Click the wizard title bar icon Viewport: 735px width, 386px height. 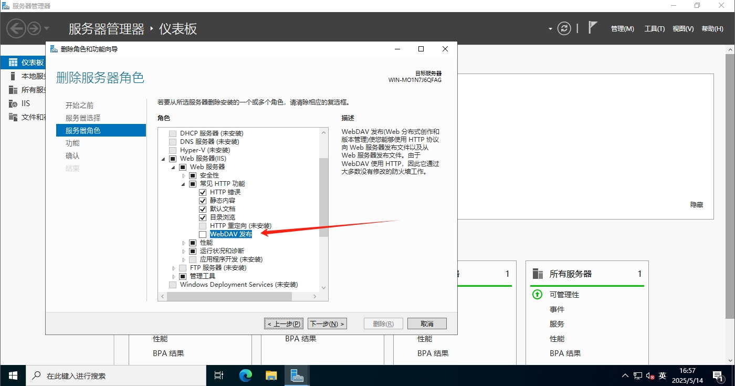point(54,49)
